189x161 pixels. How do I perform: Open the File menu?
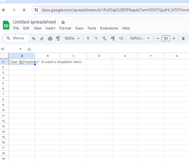[16, 28]
